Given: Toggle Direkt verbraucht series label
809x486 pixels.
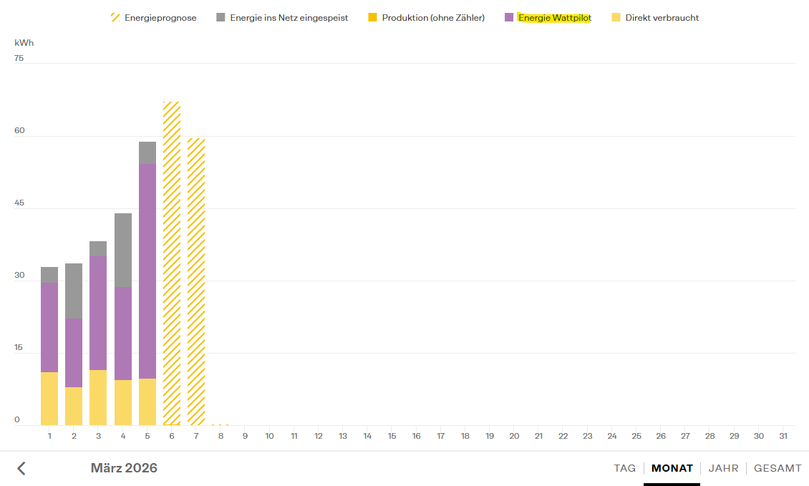Looking at the screenshot, I should 662,17.
